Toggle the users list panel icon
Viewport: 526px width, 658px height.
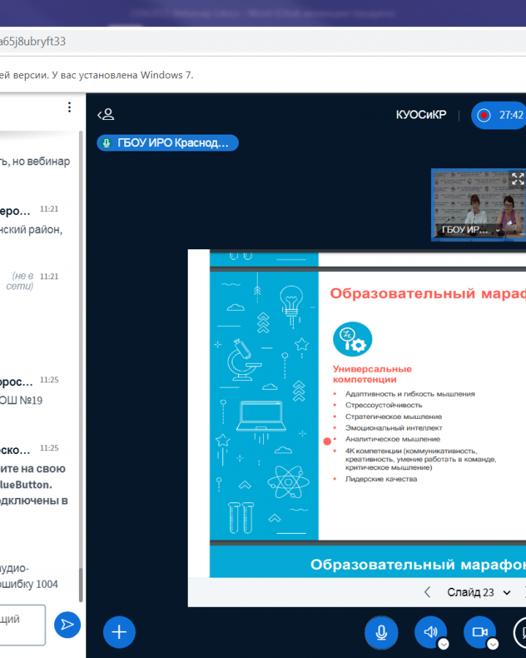coord(106,115)
